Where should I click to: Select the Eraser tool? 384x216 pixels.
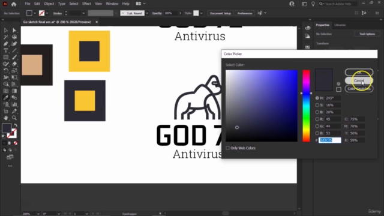pyautogui.click(x=14, y=64)
